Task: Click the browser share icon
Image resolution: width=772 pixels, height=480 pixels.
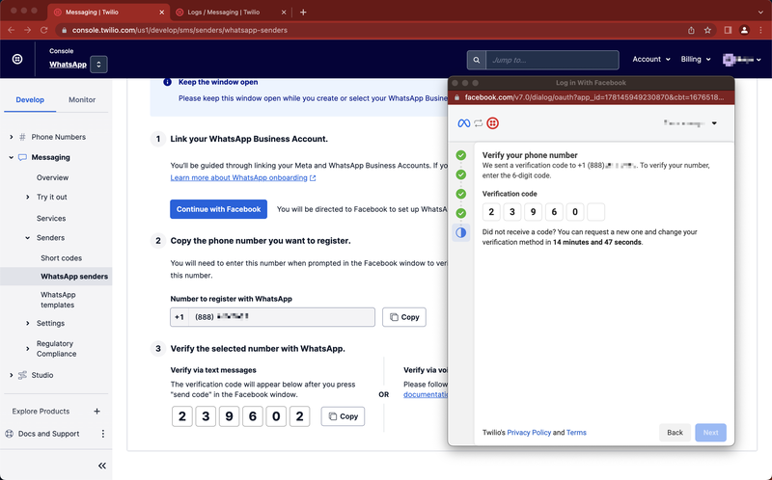Action: click(691, 31)
